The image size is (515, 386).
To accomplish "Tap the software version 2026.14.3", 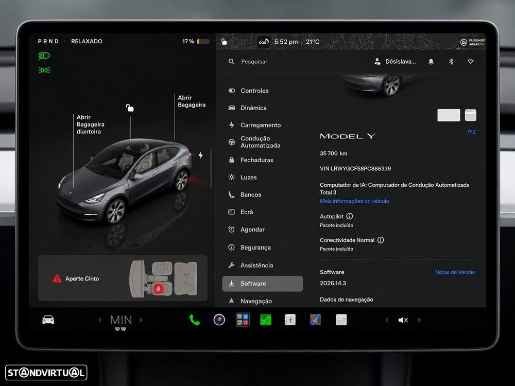I will click(333, 283).
